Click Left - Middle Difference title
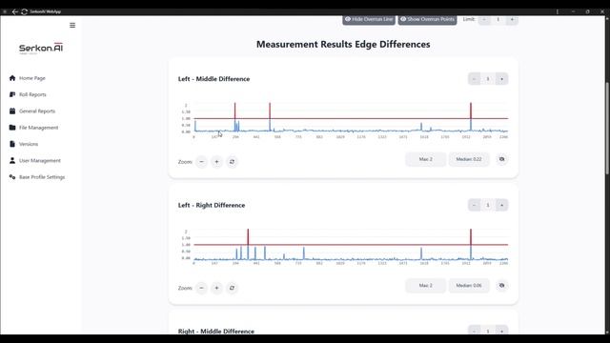Viewport: 610px width, 343px height. point(213,79)
